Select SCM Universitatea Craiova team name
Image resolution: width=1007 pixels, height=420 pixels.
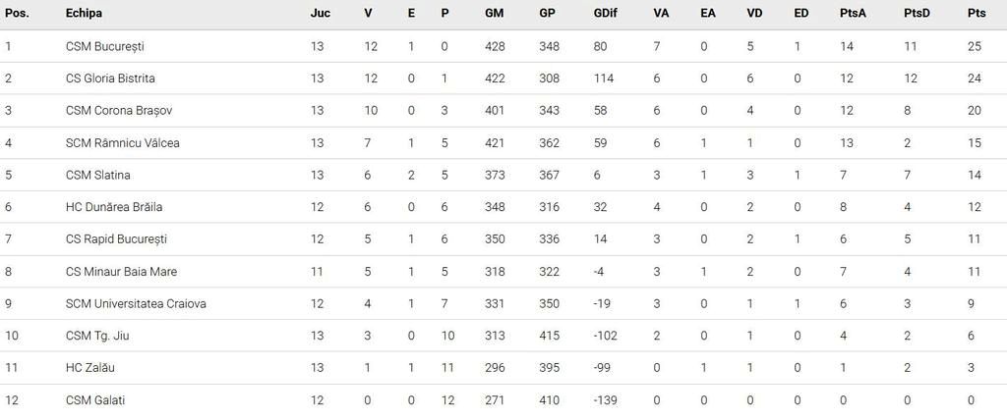[136, 304]
